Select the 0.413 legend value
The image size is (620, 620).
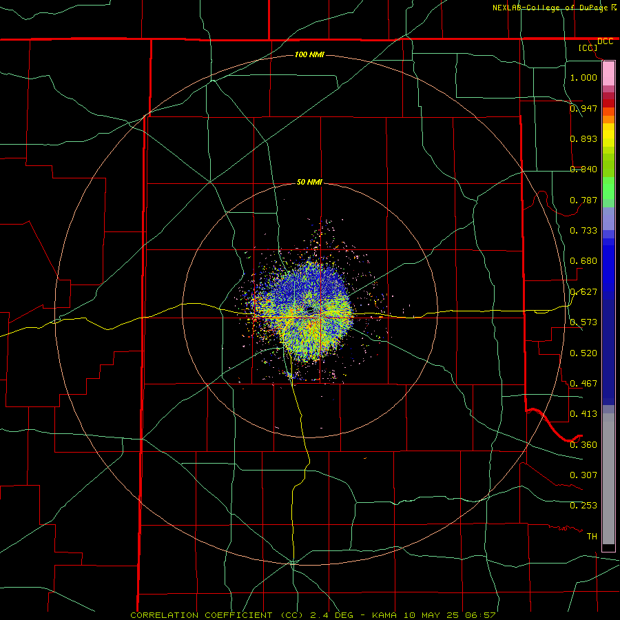point(583,414)
